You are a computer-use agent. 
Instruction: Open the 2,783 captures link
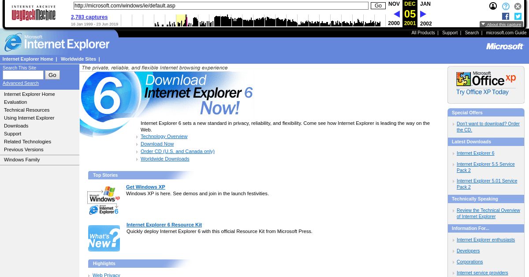[x=89, y=17]
